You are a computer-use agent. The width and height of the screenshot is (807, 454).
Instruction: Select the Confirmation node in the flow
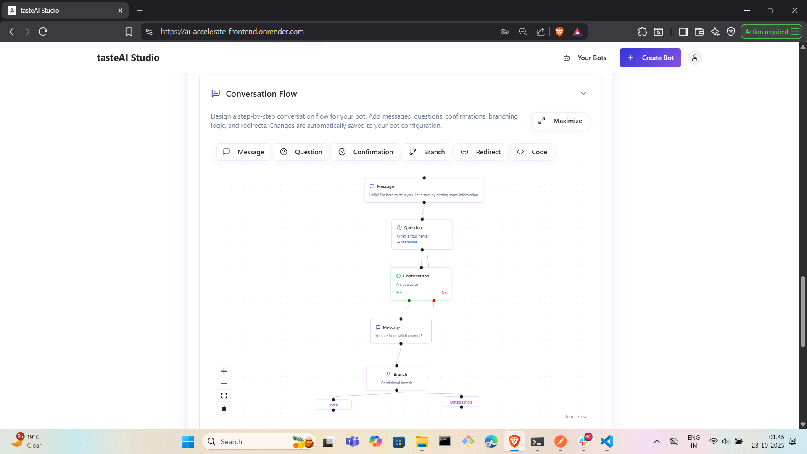[x=421, y=282]
